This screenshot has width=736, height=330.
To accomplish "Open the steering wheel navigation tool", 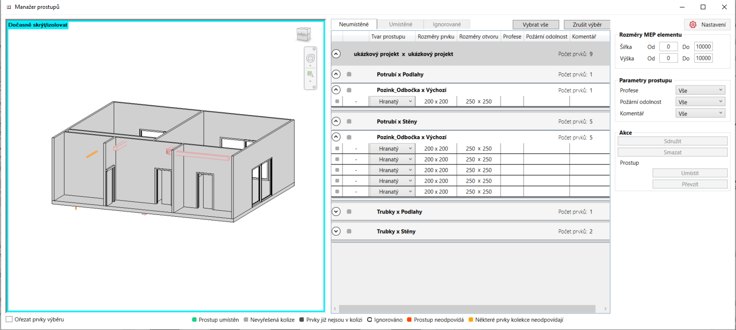I will click(310, 58).
